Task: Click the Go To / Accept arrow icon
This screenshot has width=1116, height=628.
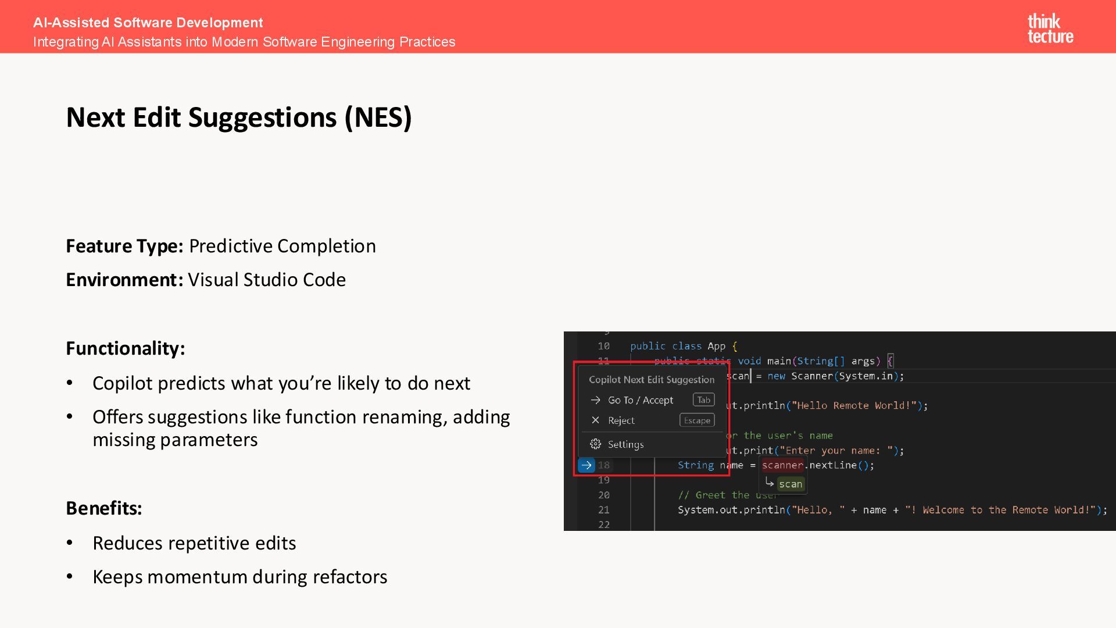Action: click(595, 400)
